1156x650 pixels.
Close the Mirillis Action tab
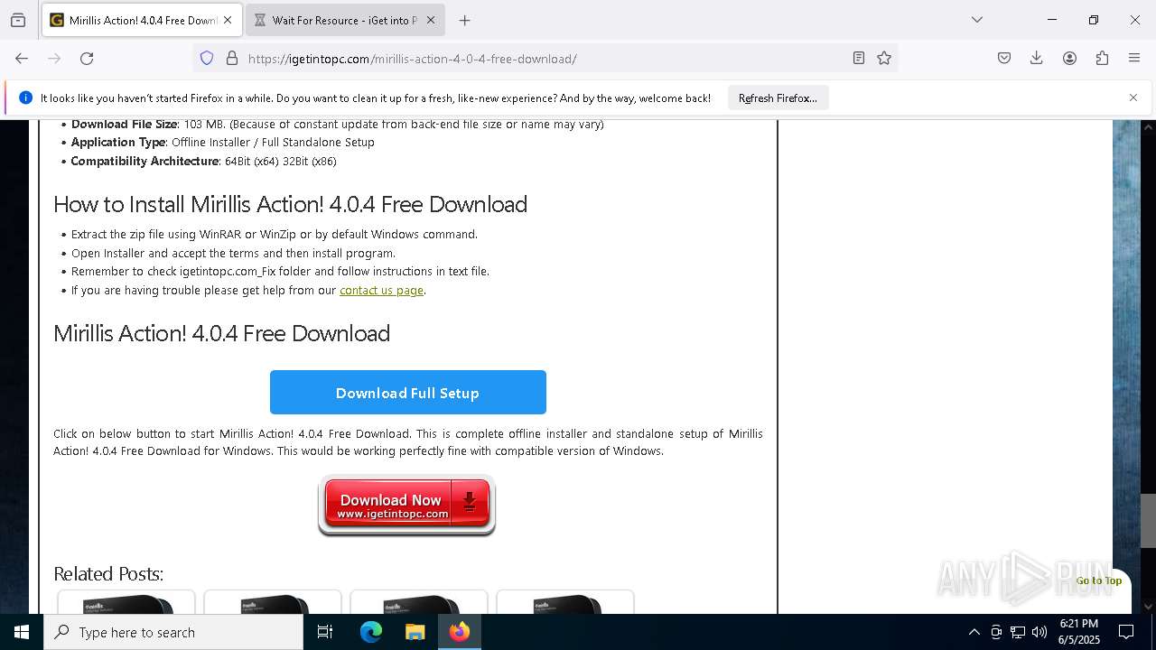(x=228, y=20)
